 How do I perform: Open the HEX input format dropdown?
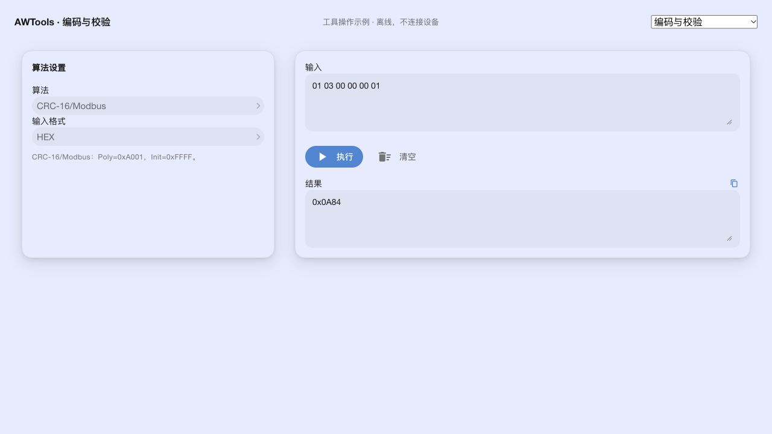pyautogui.click(x=148, y=137)
